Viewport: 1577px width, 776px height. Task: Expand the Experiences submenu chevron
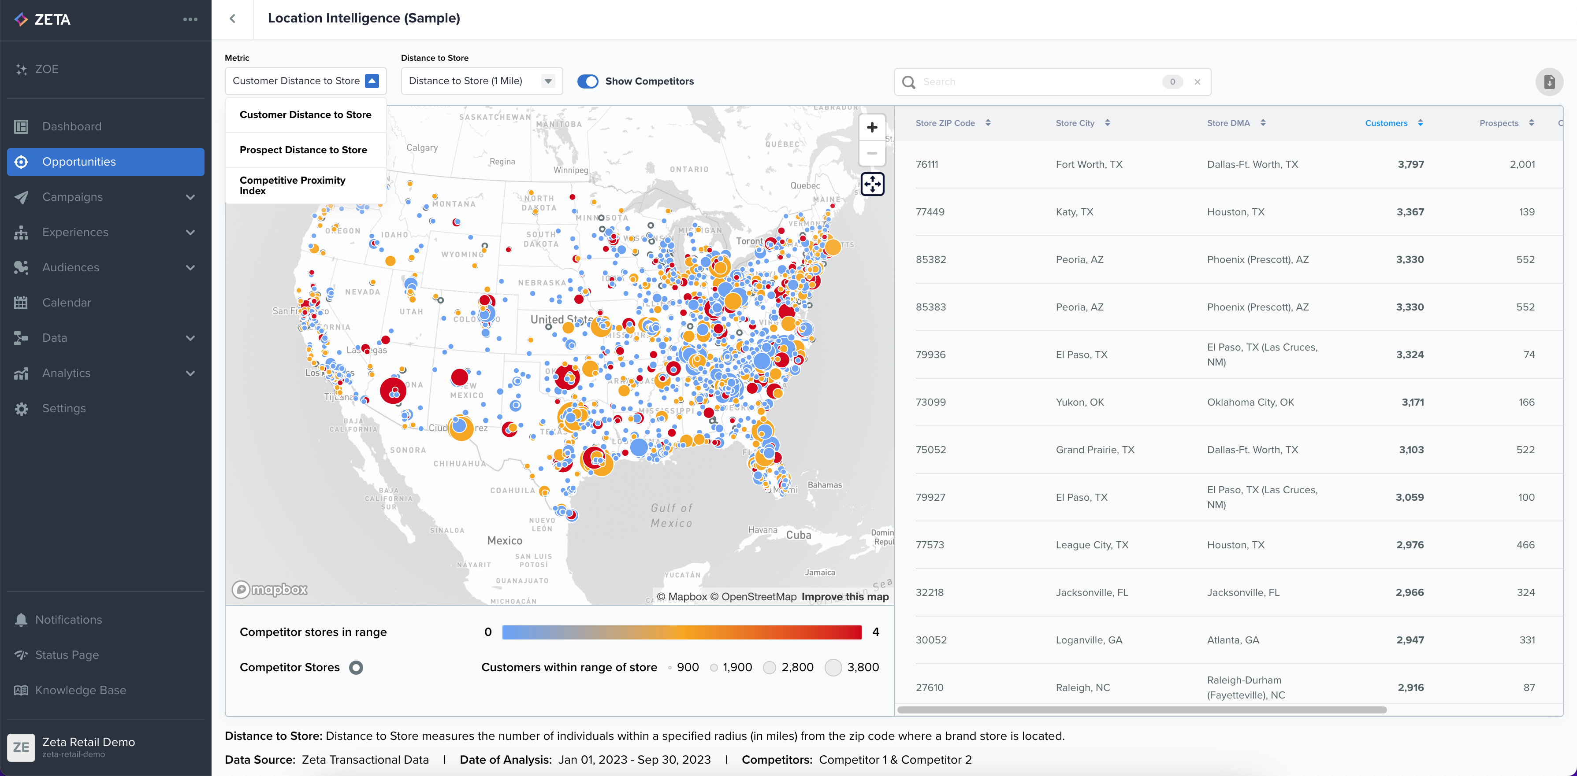point(190,233)
